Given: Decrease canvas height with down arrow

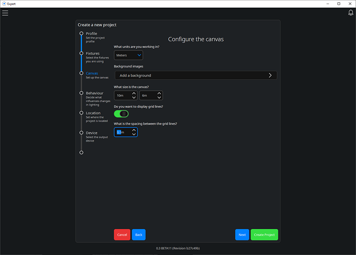Looking at the screenshot, I should [159, 97].
